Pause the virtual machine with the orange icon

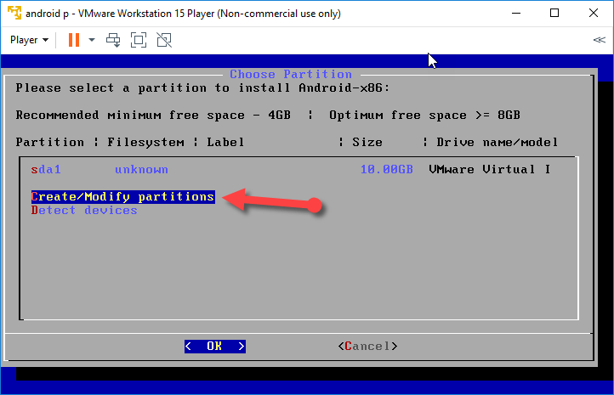pos(73,40)
